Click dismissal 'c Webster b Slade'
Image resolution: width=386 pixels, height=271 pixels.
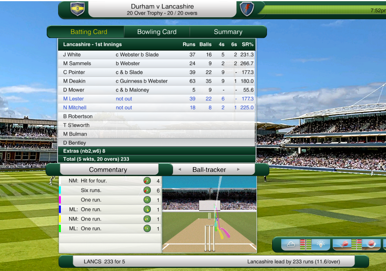(x=137, y=55)
